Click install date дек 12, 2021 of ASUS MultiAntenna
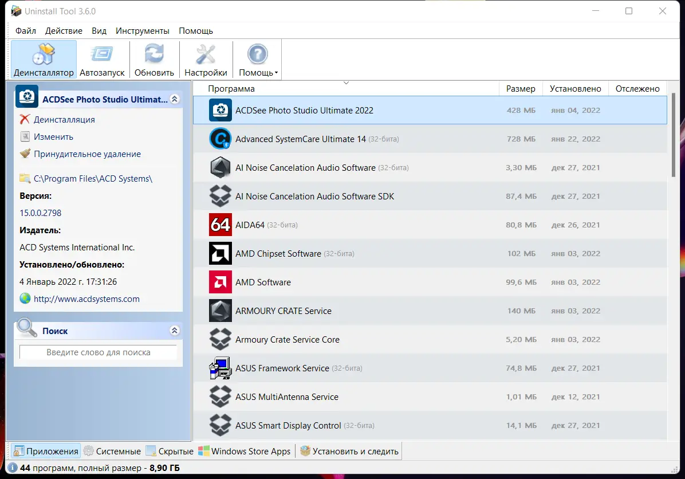 (x=576, y=397)
